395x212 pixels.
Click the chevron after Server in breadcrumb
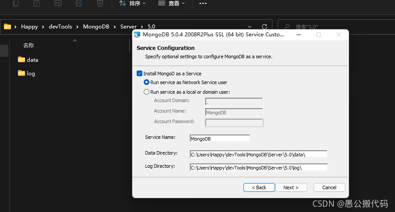[142, 27]
